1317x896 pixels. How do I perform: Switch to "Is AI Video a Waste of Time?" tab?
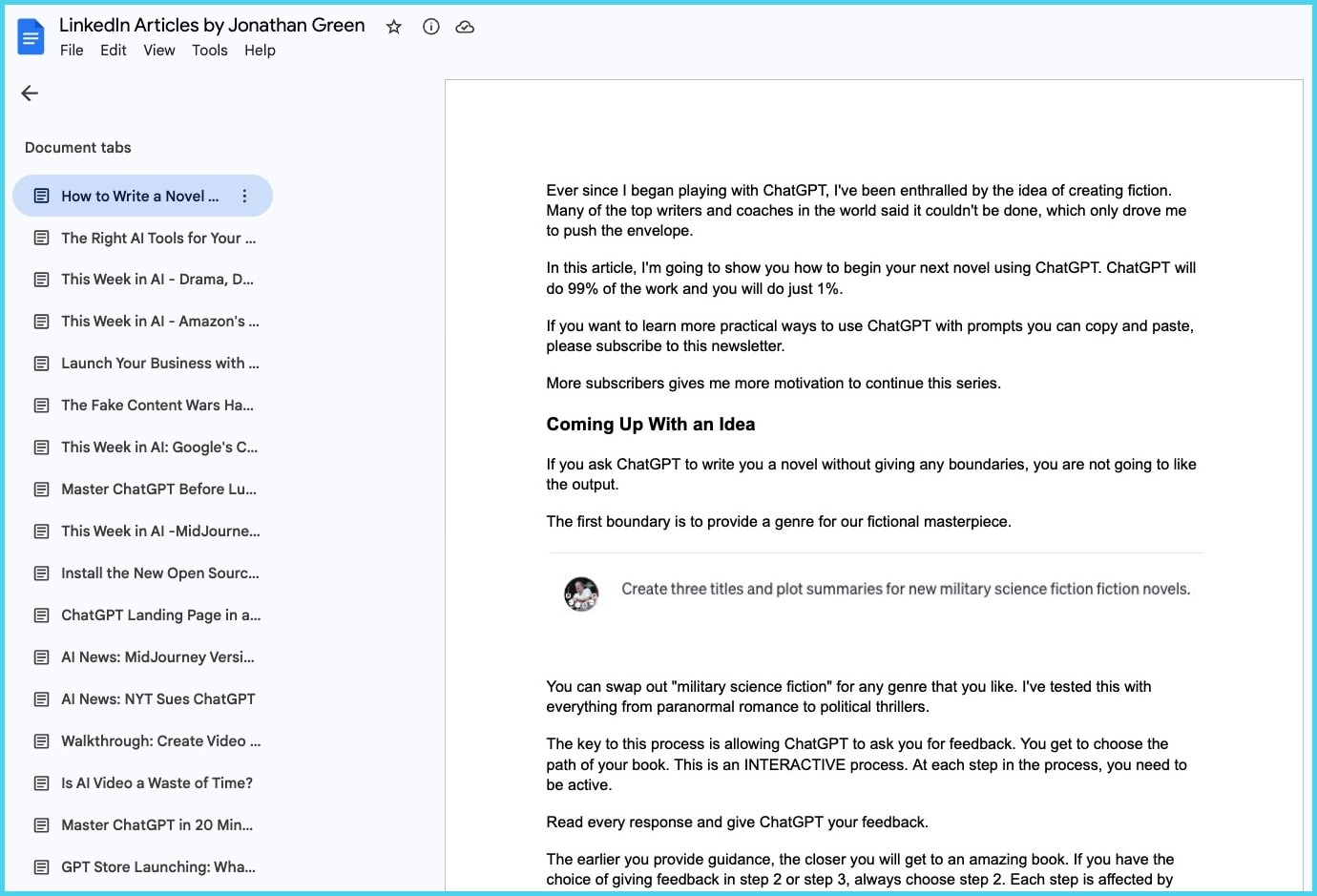pyautogui.click(x=157, y=782)
